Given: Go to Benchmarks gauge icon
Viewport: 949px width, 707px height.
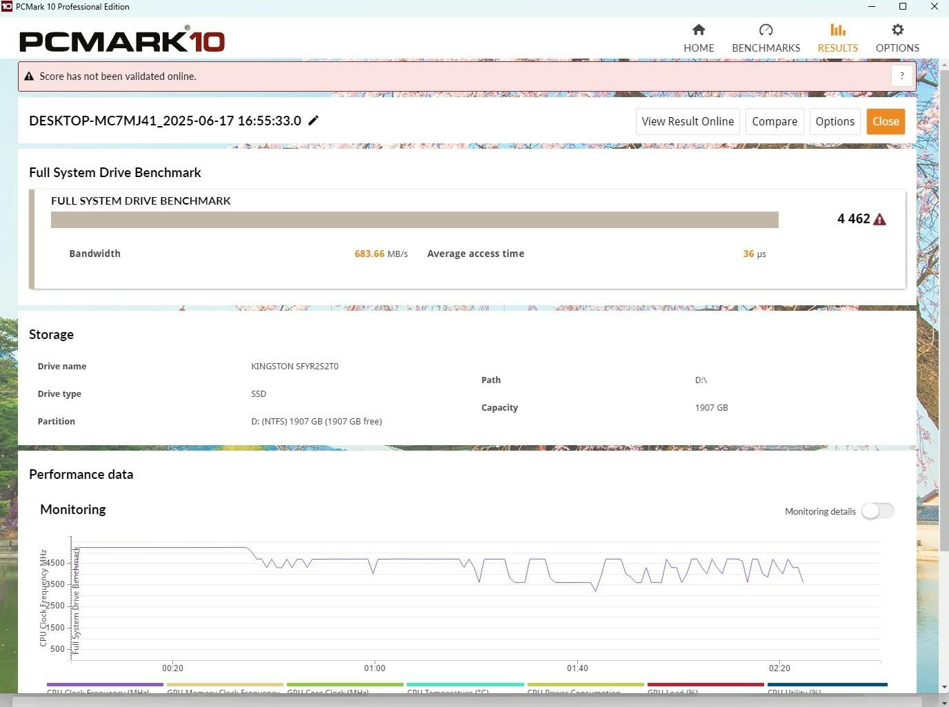Looking at the screenshot, I should click(766, 30).
